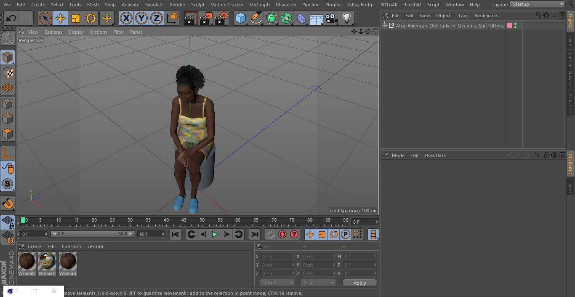Click the green Subdivision Surface generator icon
The image size is (575, 297).
click(271, 18)
